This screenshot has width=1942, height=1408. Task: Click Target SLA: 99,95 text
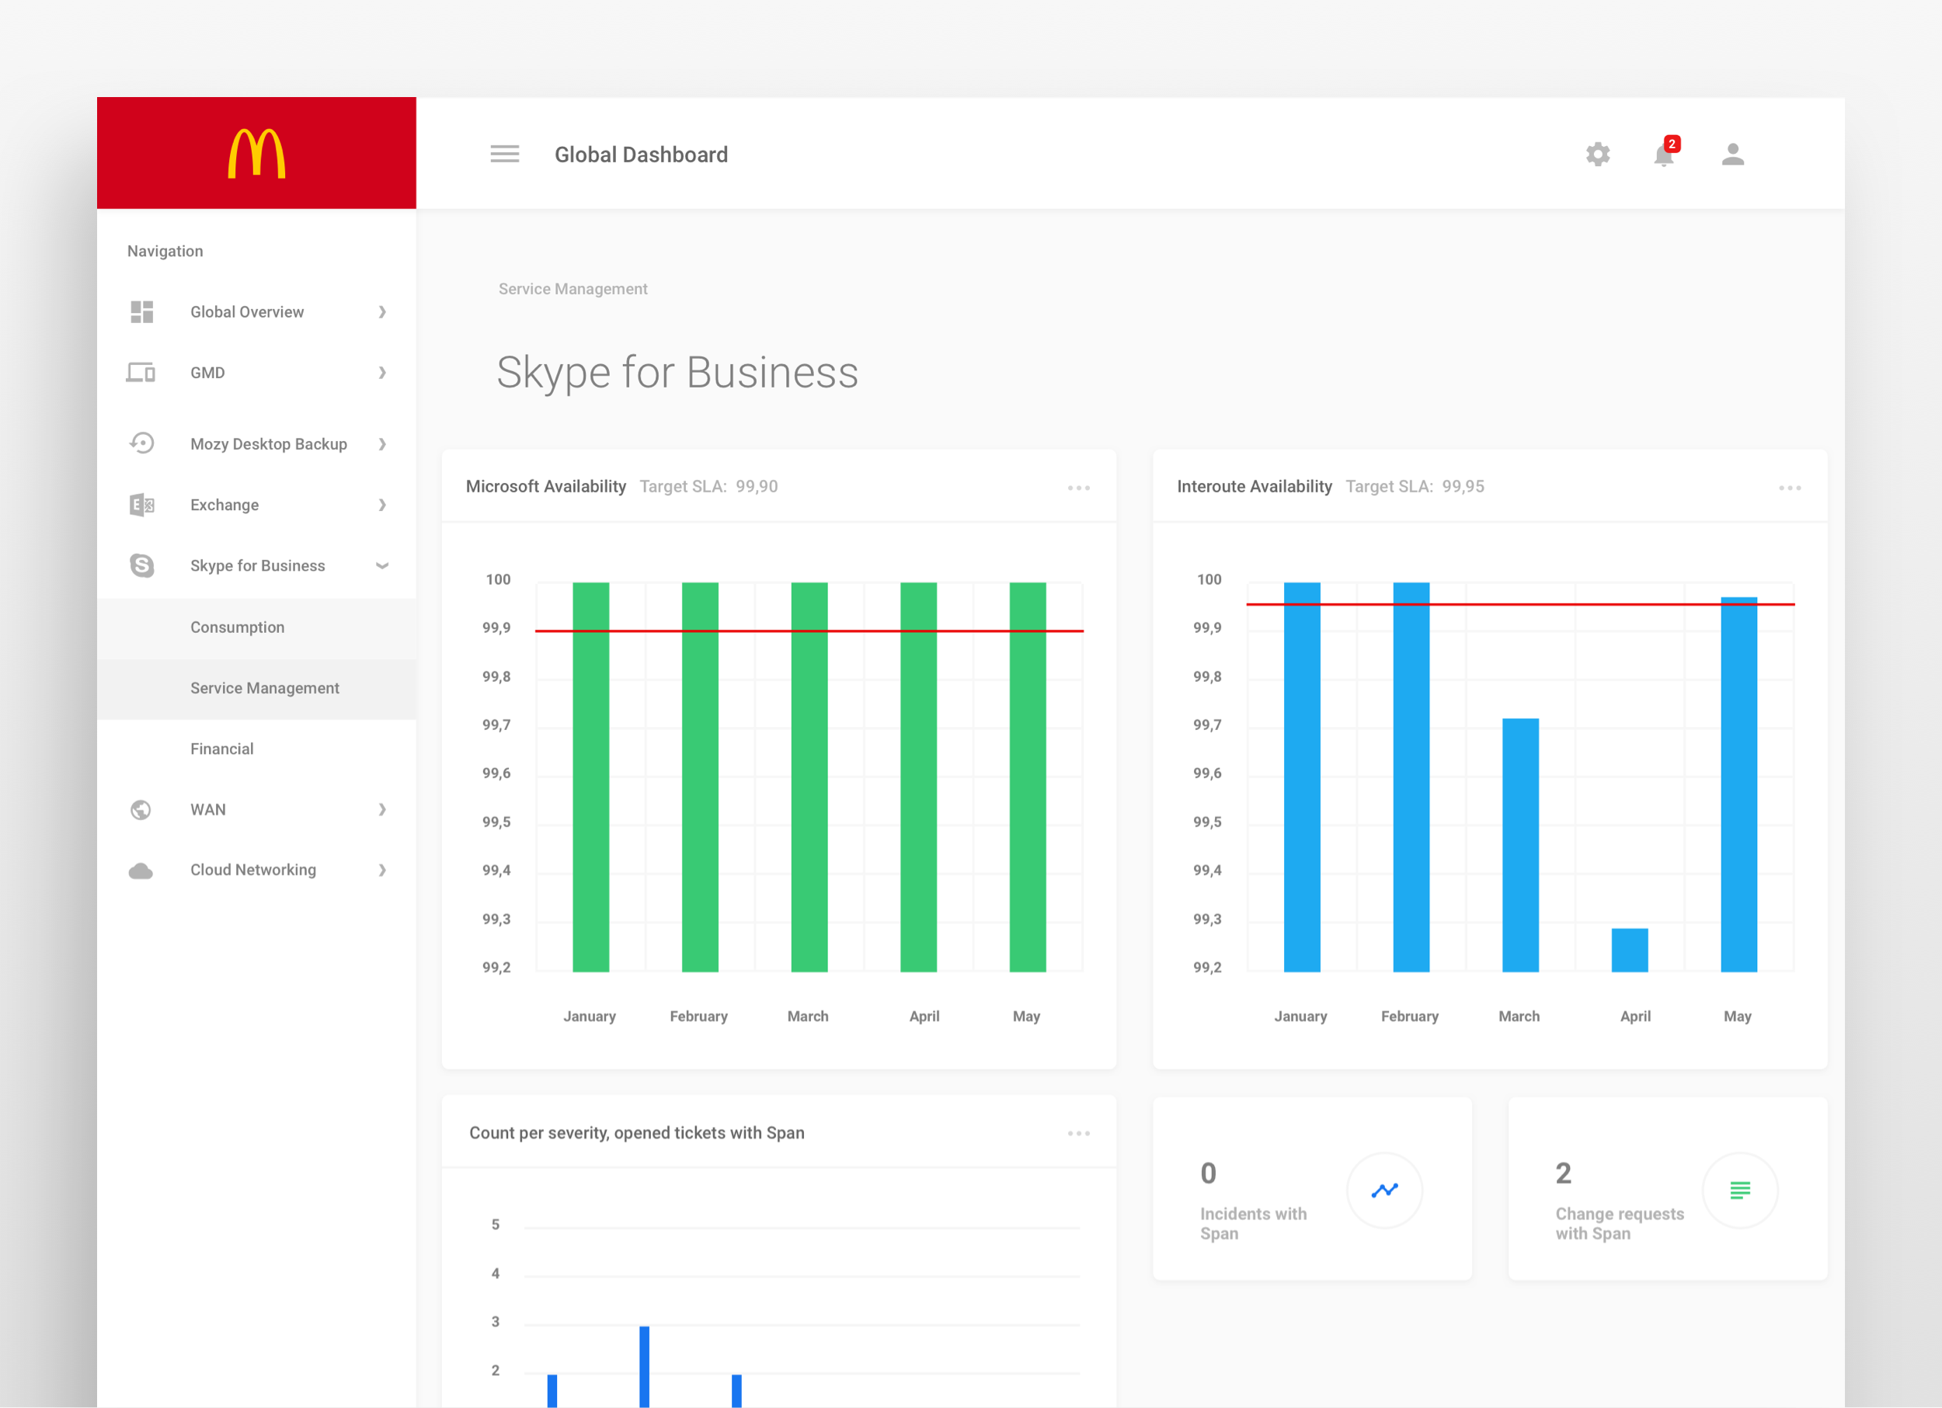tap(1415, 486)
